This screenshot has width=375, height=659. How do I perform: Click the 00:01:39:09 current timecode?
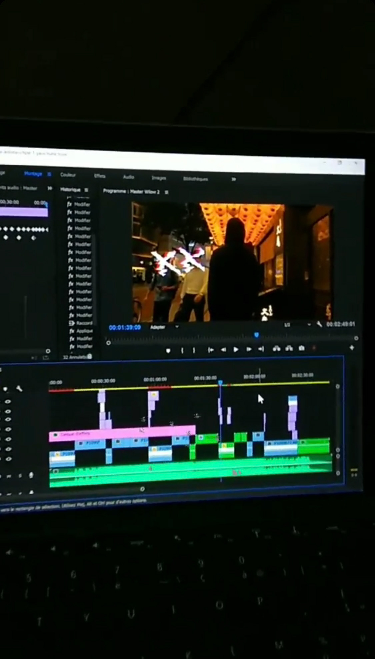(x=125, y=327)
